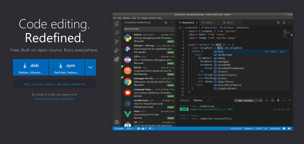Click the feedback smiley in status bar
This screenshot has height=144, width=304.
284,129
